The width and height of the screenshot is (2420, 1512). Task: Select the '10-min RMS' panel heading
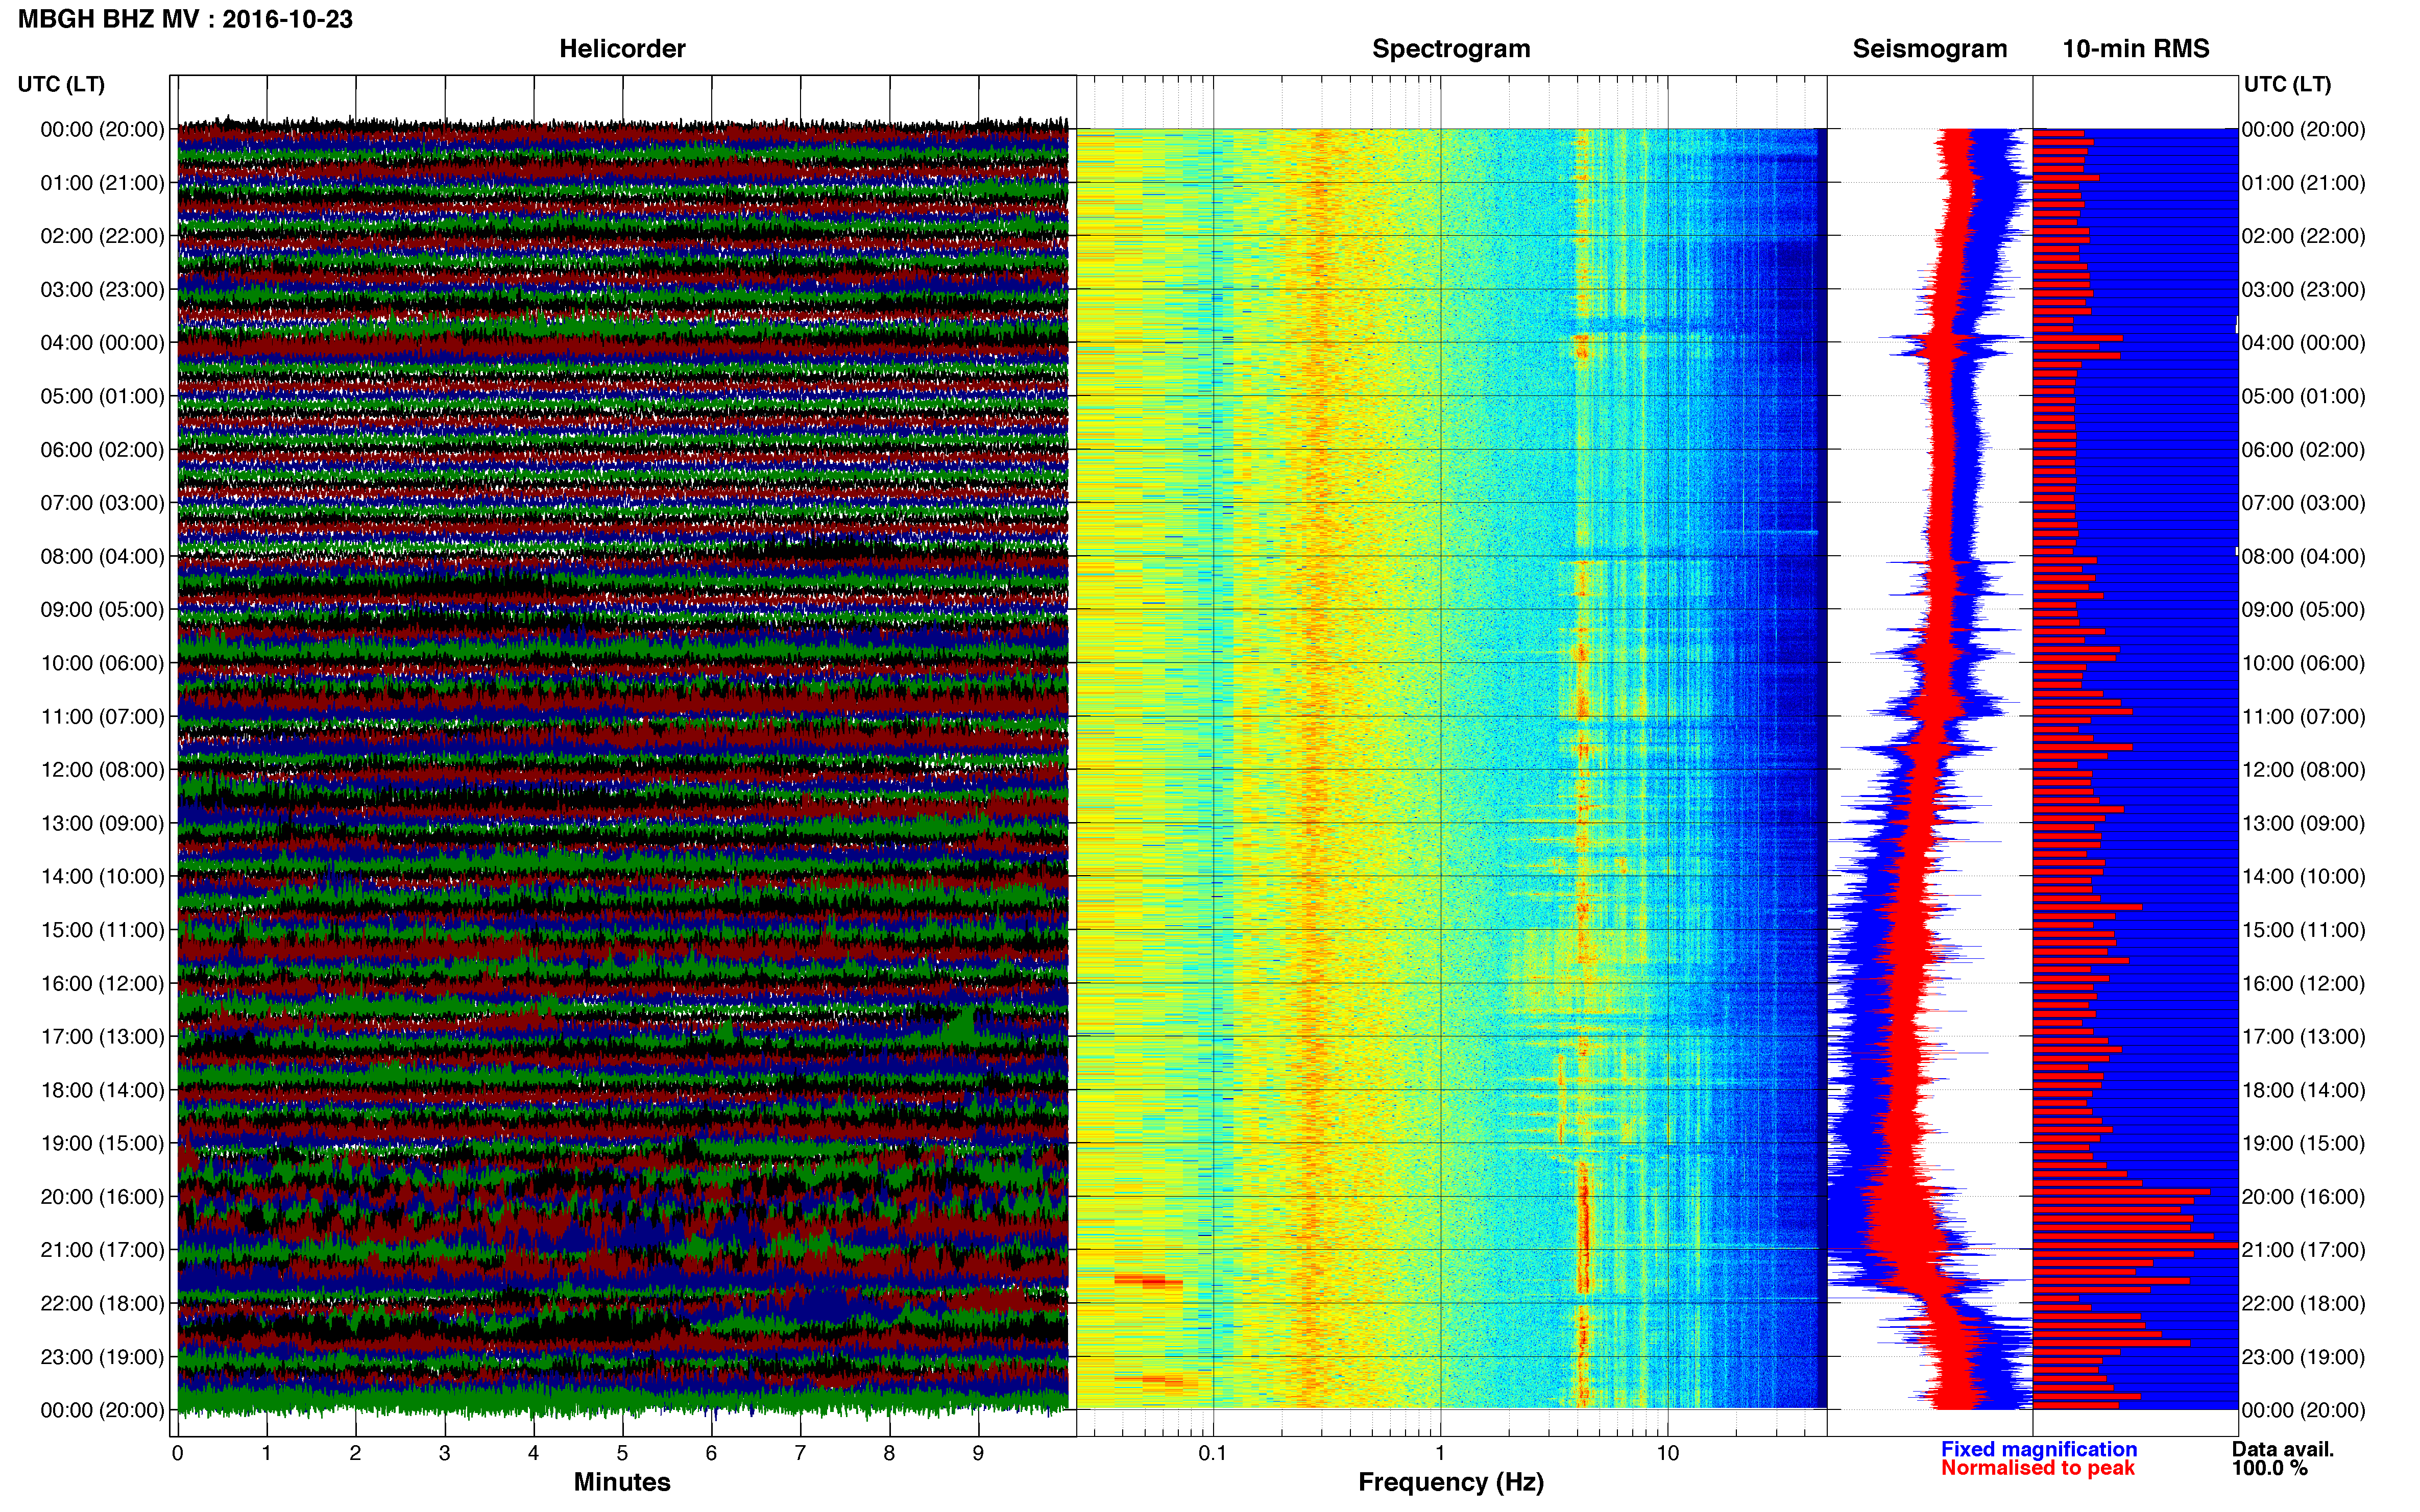pyautogui.click(x=2136, y=49)
